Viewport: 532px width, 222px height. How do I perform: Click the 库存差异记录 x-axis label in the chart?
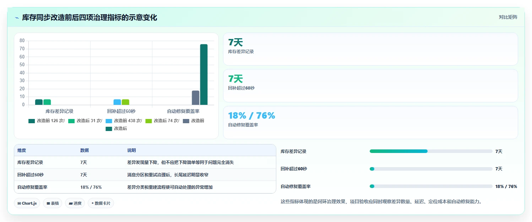pos(59,111)
